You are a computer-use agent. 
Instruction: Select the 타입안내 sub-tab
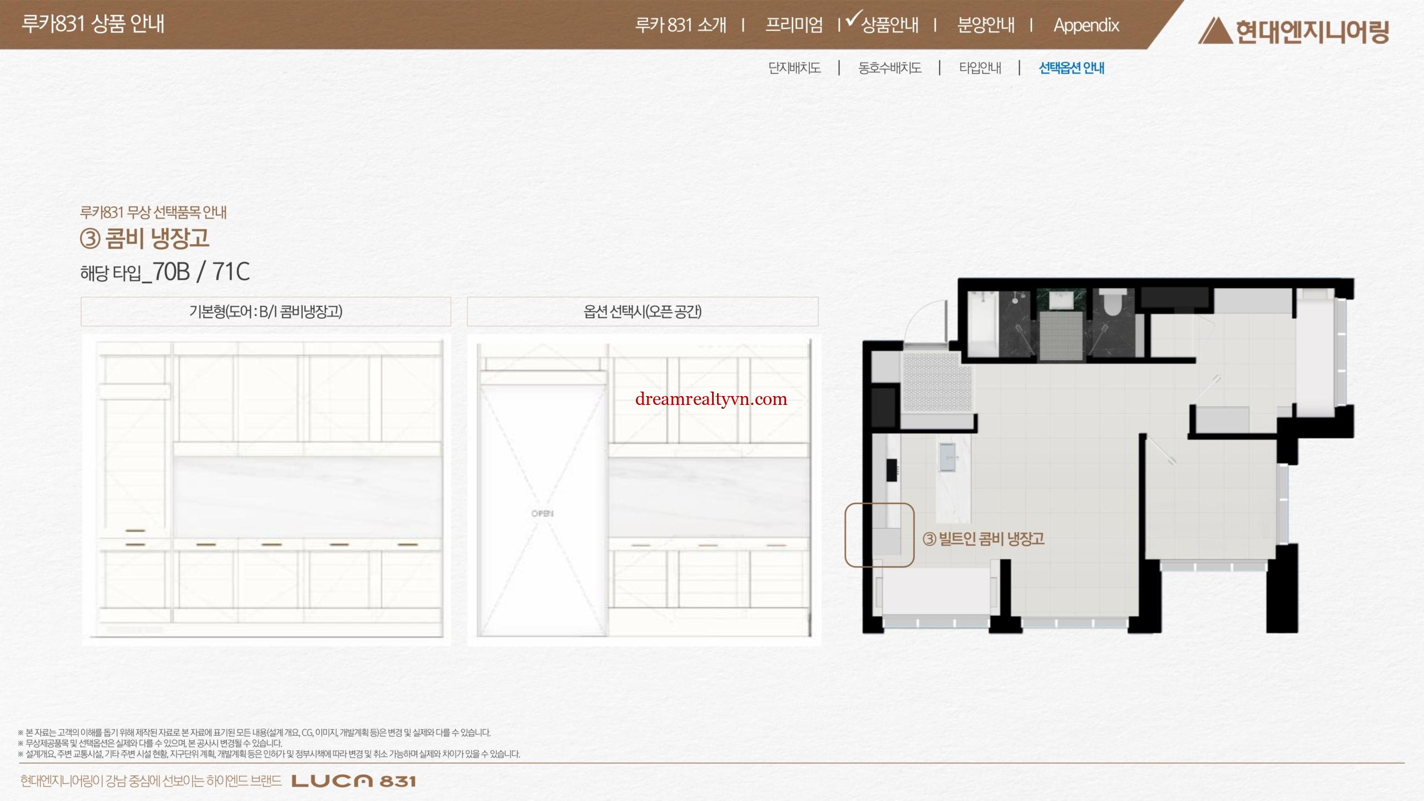[x=980, y=68]
